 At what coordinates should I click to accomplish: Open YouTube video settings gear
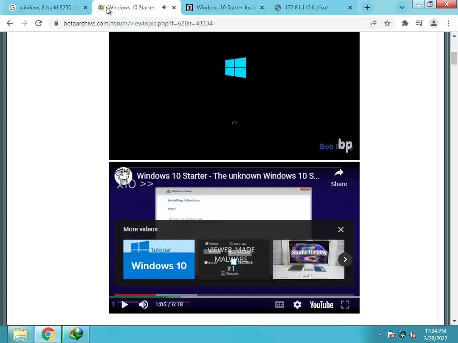pyautogui.click(x=297, y=305)
